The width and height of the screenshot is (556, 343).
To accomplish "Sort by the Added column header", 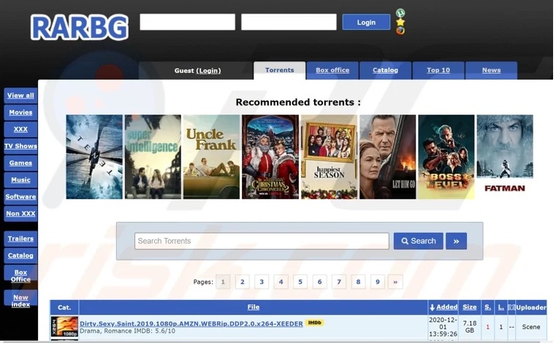I will click(x=446, y=307).
